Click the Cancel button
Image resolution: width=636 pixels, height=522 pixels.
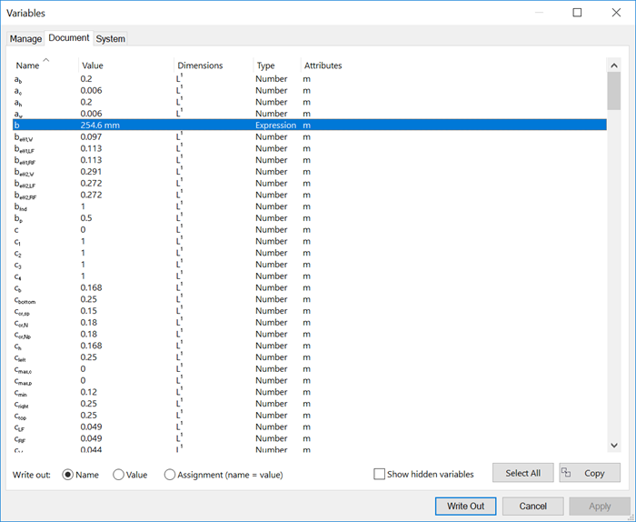coord(533,507)
